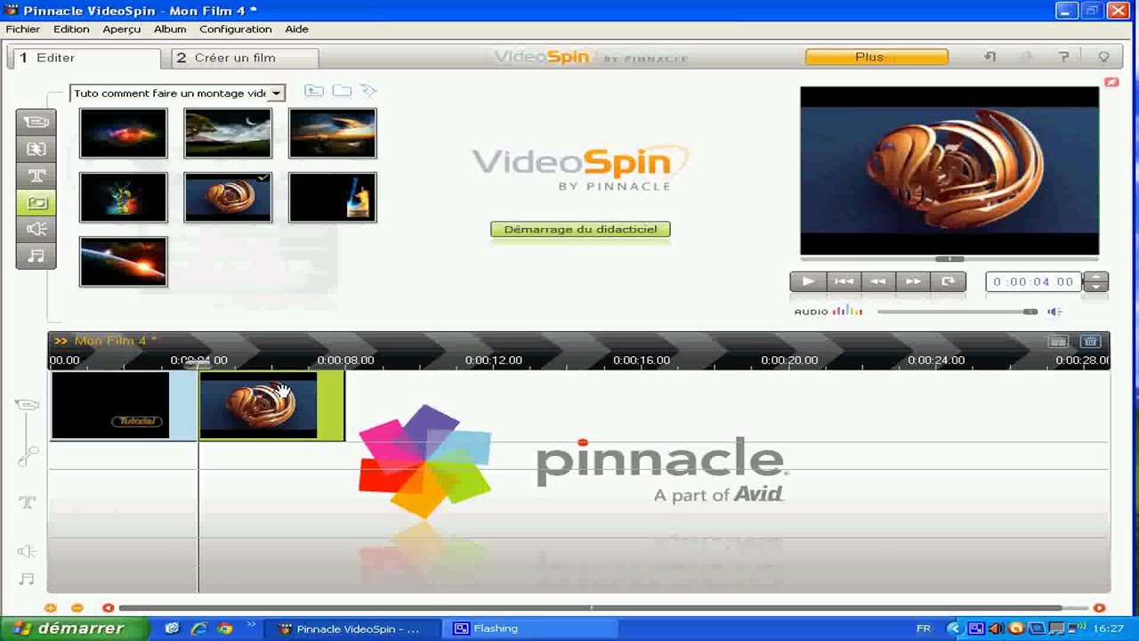The height and width of the screenshot is (641, 1139).
Task: Browse for folder icon in album
Action: tap(342, 91)
